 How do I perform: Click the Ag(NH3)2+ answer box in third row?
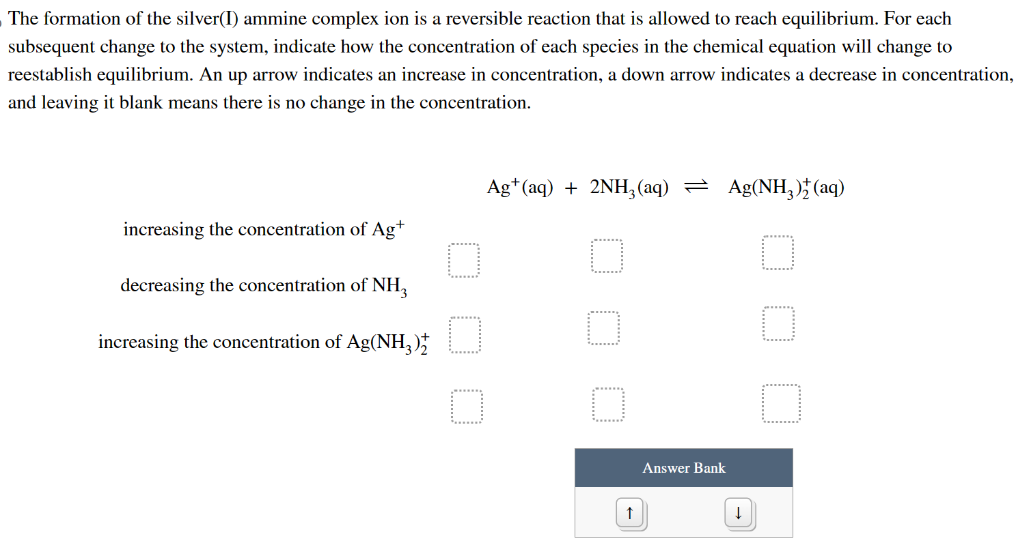click(782, 402)
